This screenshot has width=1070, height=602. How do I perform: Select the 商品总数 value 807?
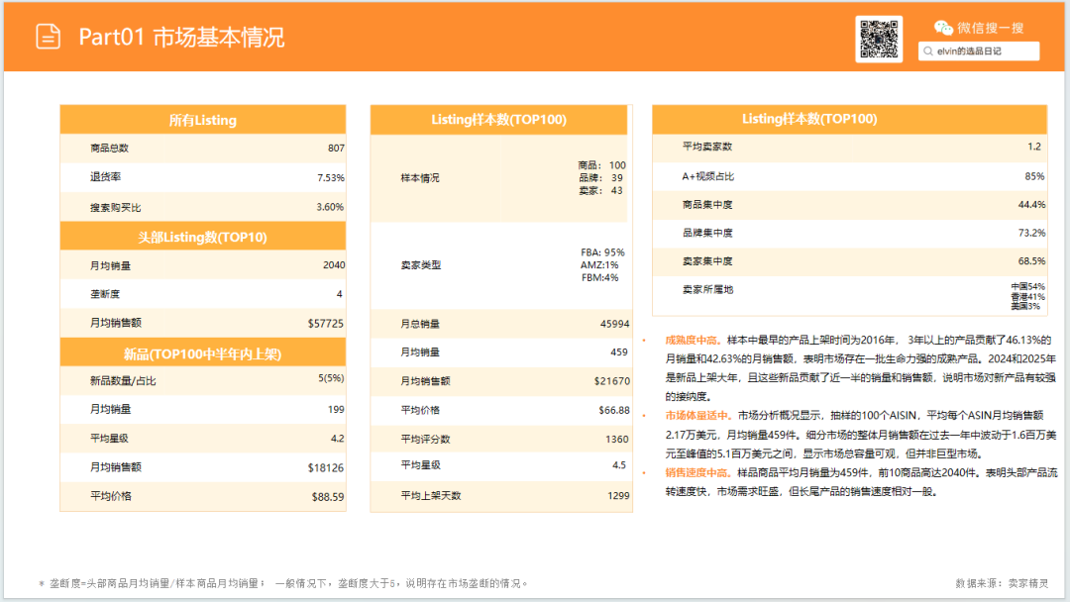click(x=336, y=148)
